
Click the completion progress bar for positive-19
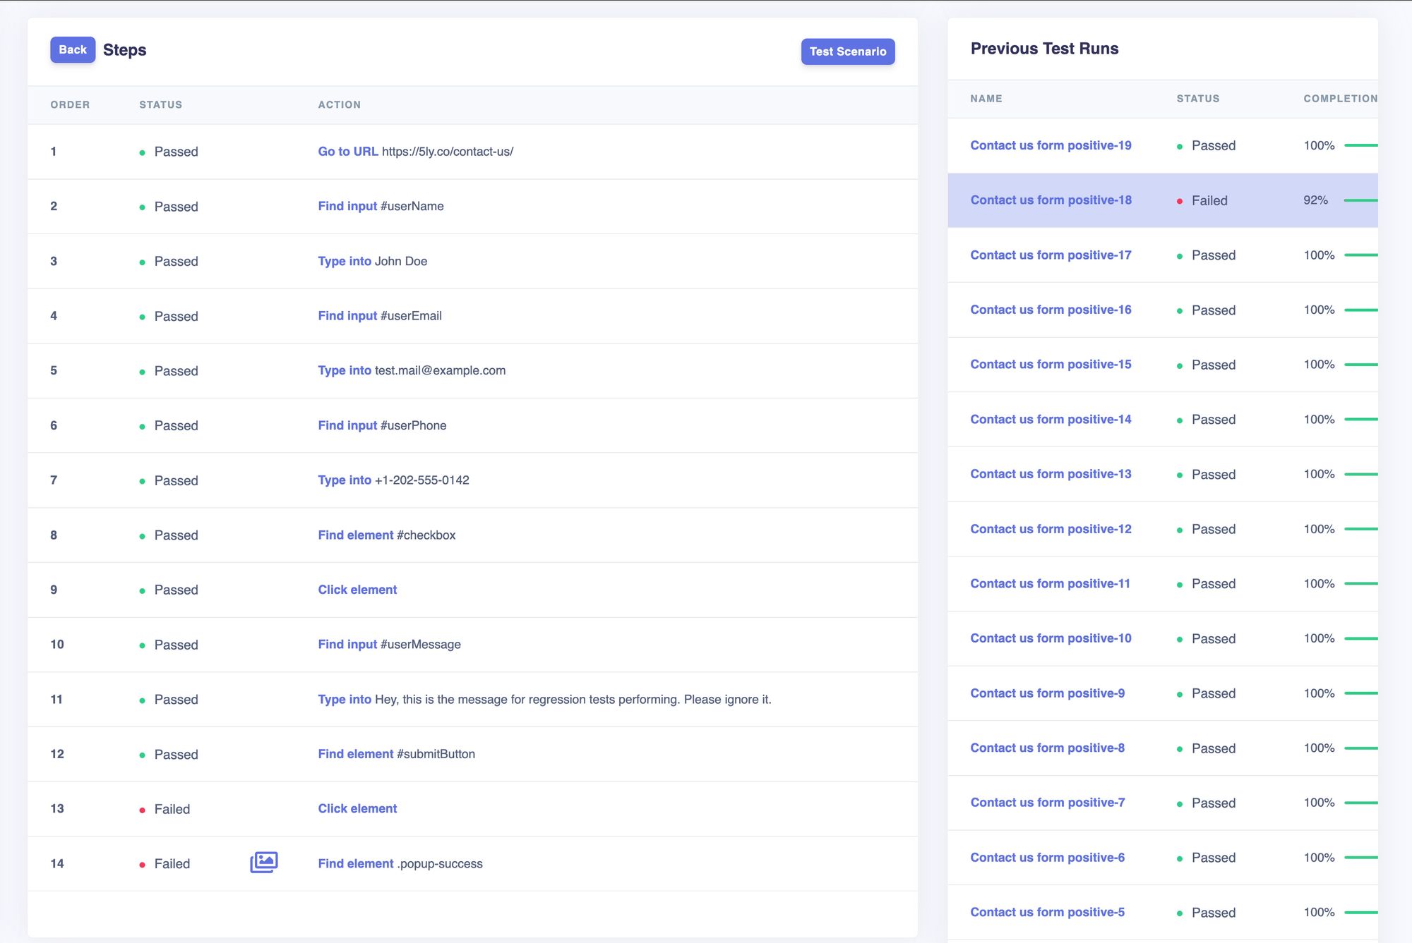(x=1360, y=145)
